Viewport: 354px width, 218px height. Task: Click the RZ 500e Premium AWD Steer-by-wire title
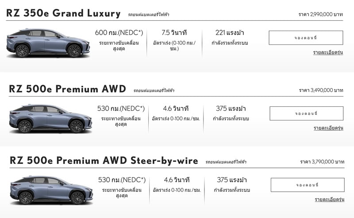pos(104,160)
